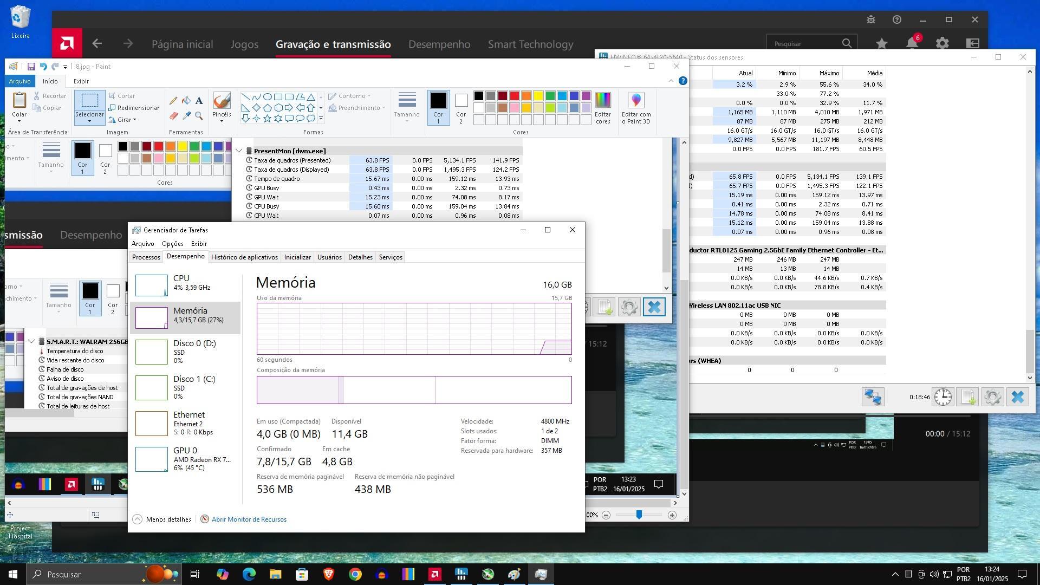Viewport: 1040px width, 585px height.
Task: Switch to Histórico de aplicativos tab
Action: pos(244,257)
